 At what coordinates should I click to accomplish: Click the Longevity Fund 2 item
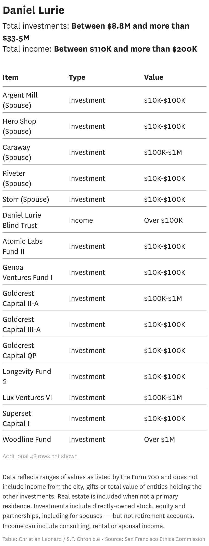[x=27, y=376]
